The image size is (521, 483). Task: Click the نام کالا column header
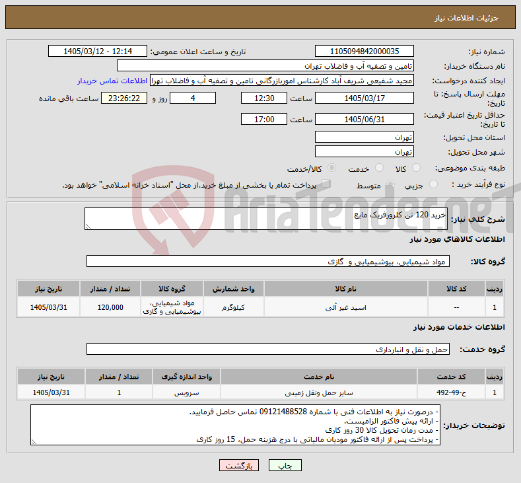(x=345, y=289)
